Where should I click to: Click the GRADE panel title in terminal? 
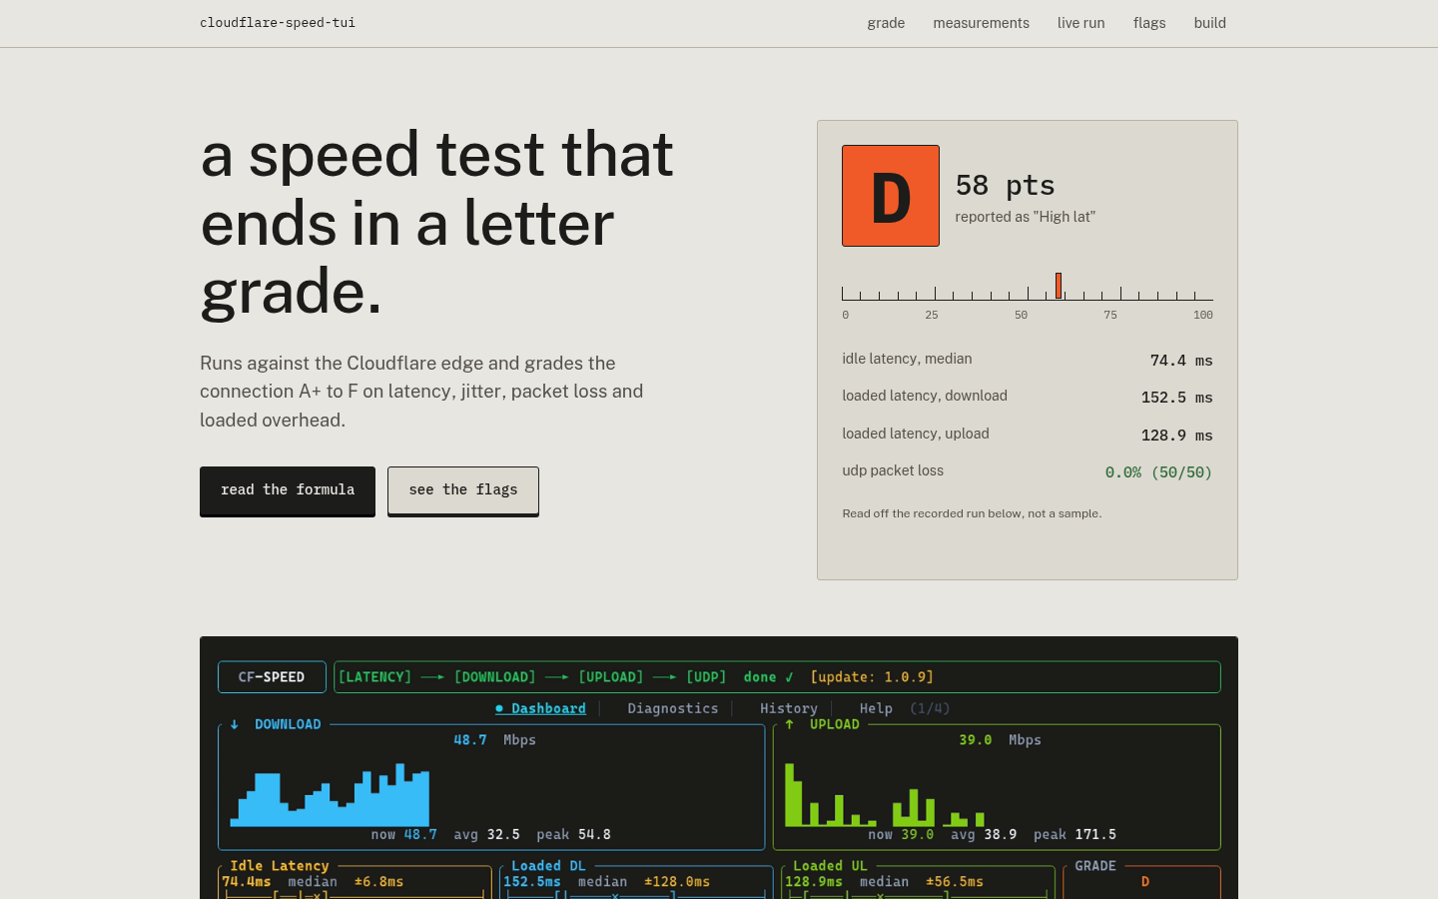[1095, 866]
